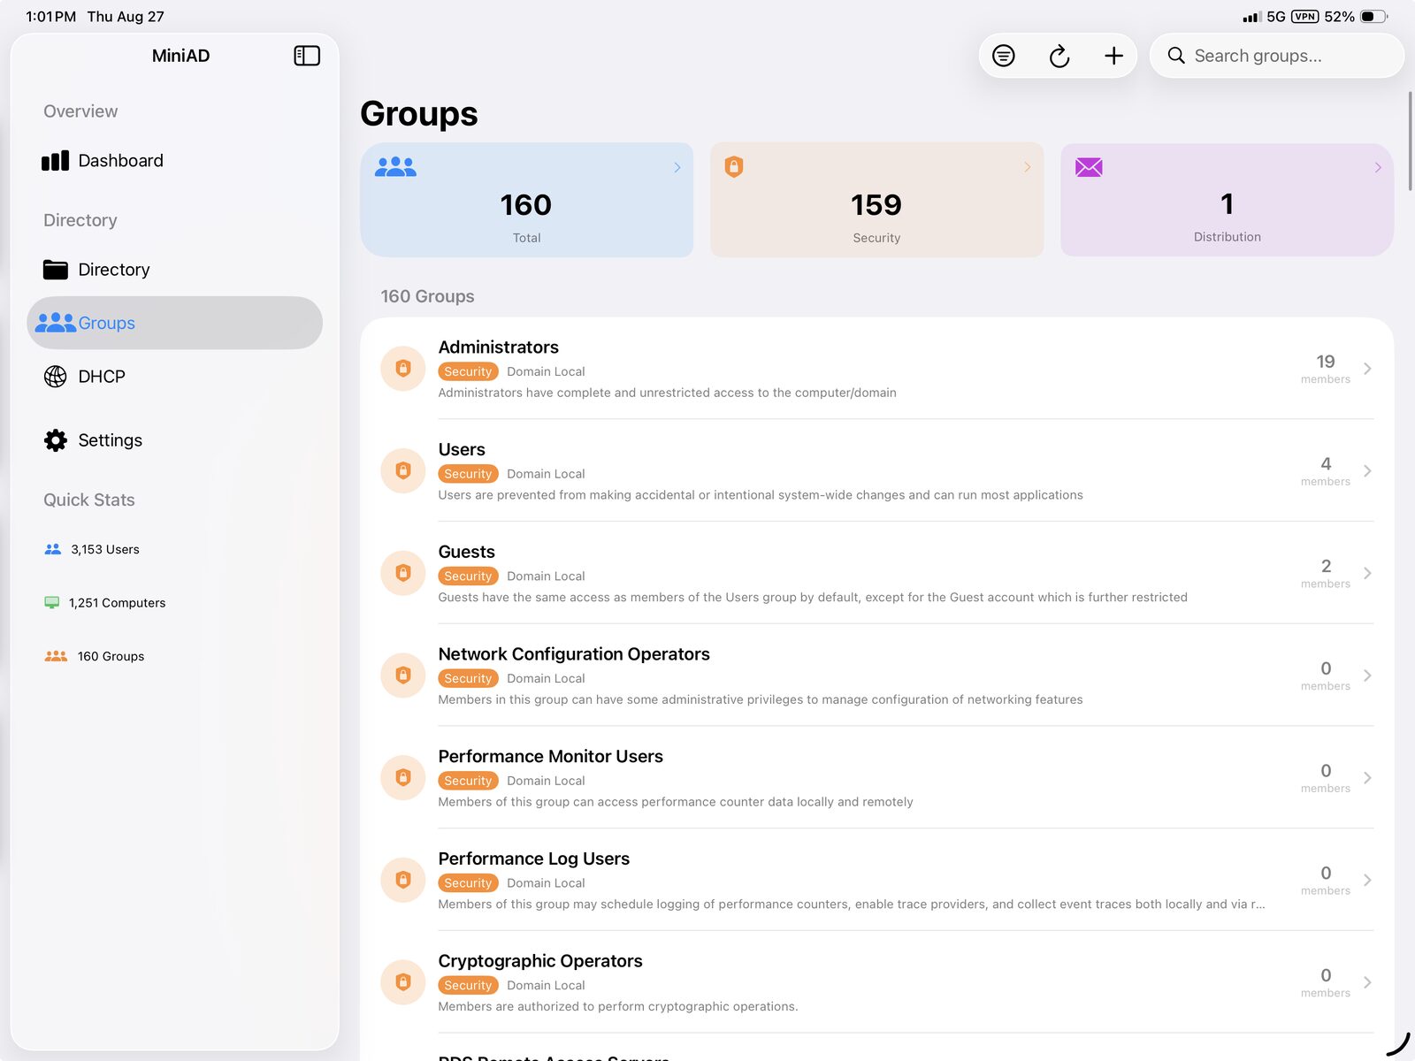Screen dimensions: 1415x1061
Task: Click Performance Log Users shield icon
Action: click(x=403, y=880)
